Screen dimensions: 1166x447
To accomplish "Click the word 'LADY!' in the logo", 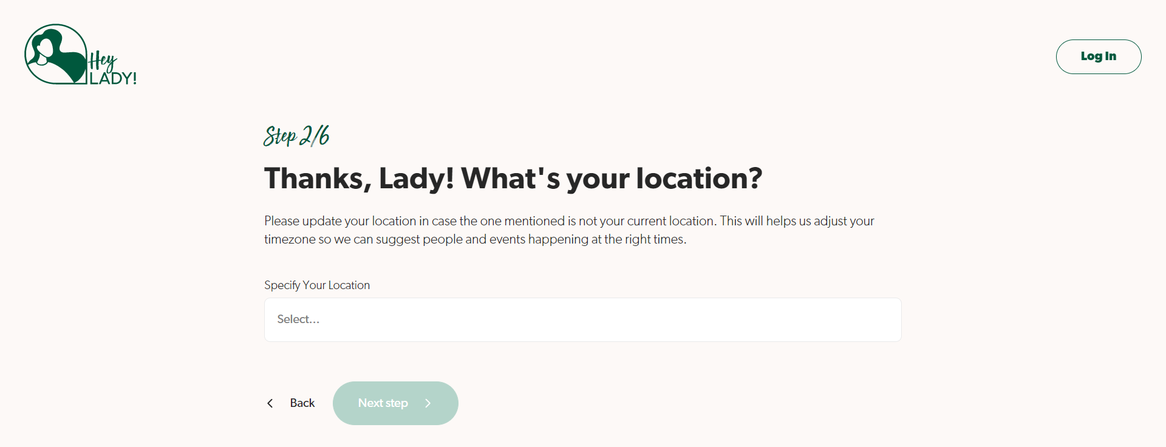I will point(113,78).
